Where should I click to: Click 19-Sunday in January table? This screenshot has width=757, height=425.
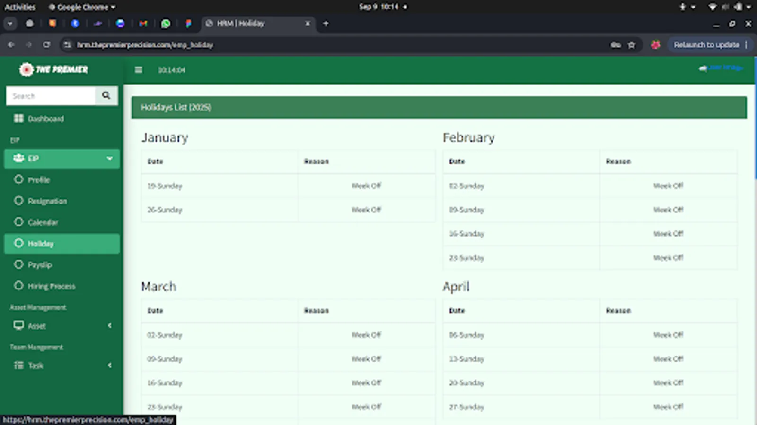(165, 186)
